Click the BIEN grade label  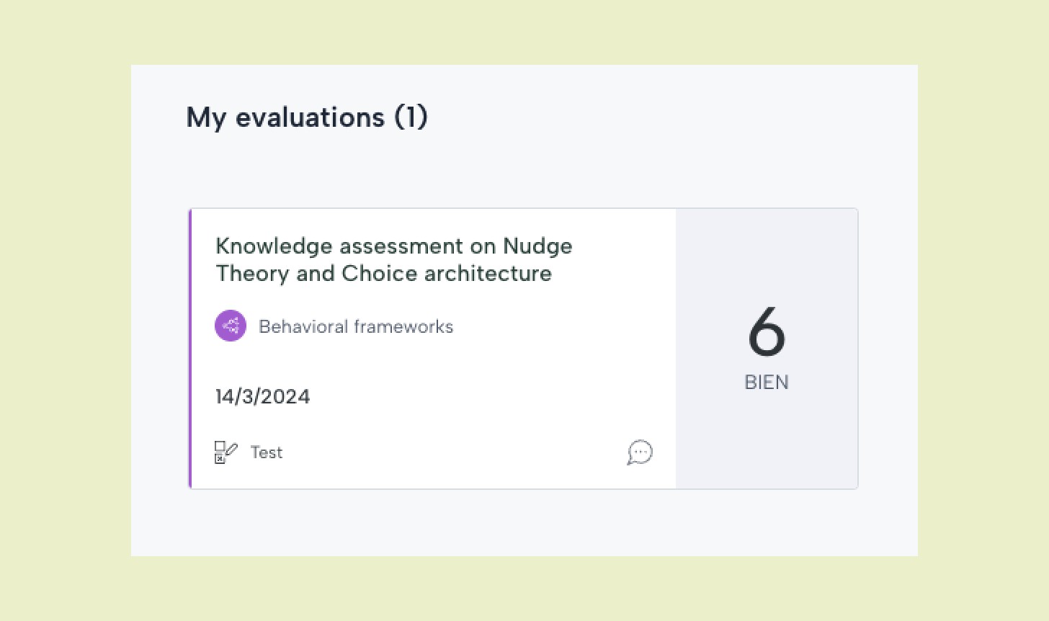click(x=767, y=382)
